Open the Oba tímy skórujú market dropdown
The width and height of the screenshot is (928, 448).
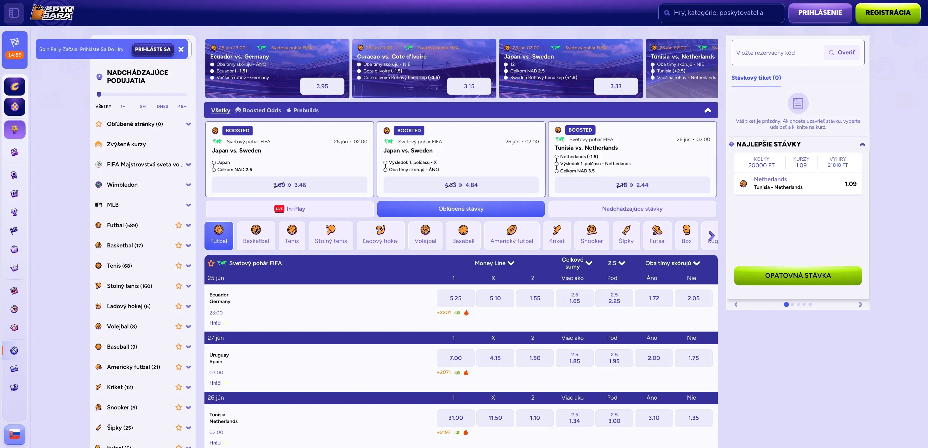[673, 263]
